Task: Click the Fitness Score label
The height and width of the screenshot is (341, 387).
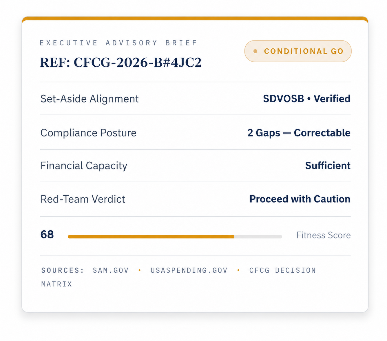Action: pyautogui.click(x=324, y=235)
